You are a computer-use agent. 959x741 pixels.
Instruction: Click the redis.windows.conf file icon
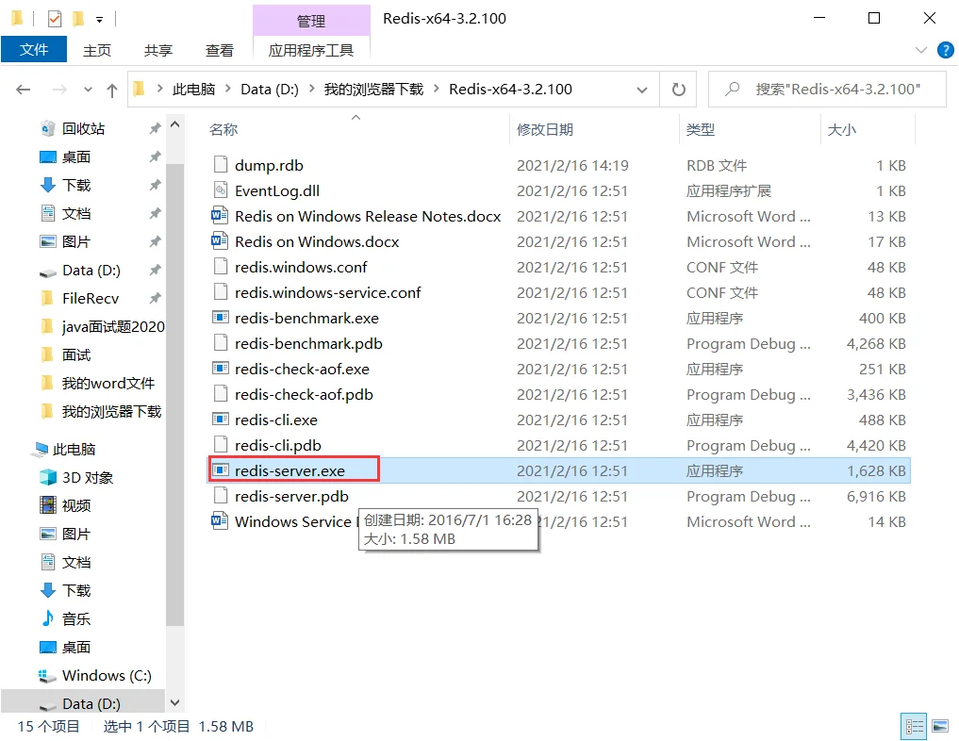(x=220, y=267)
